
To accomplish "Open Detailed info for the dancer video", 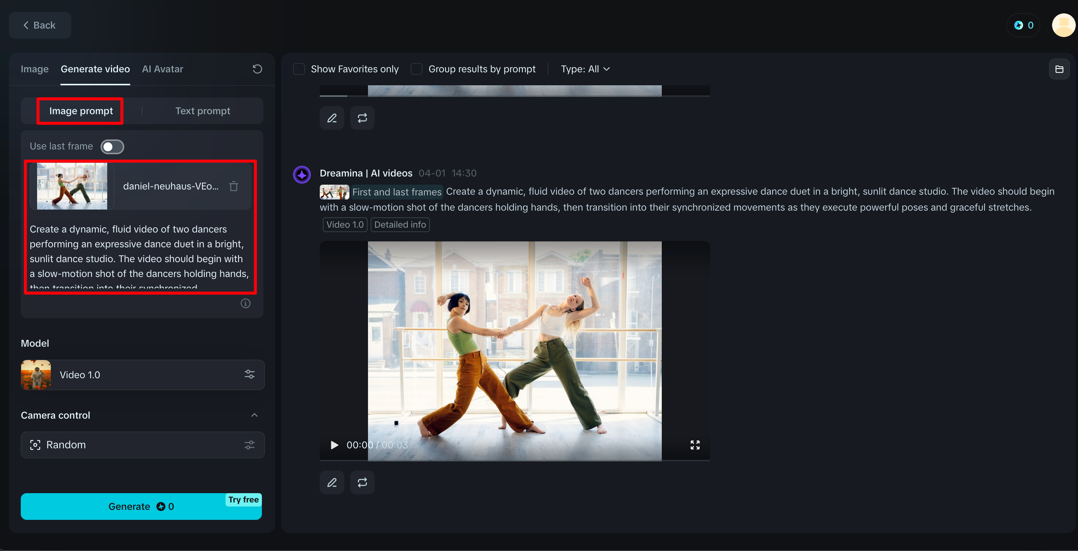I will (400, 225).
